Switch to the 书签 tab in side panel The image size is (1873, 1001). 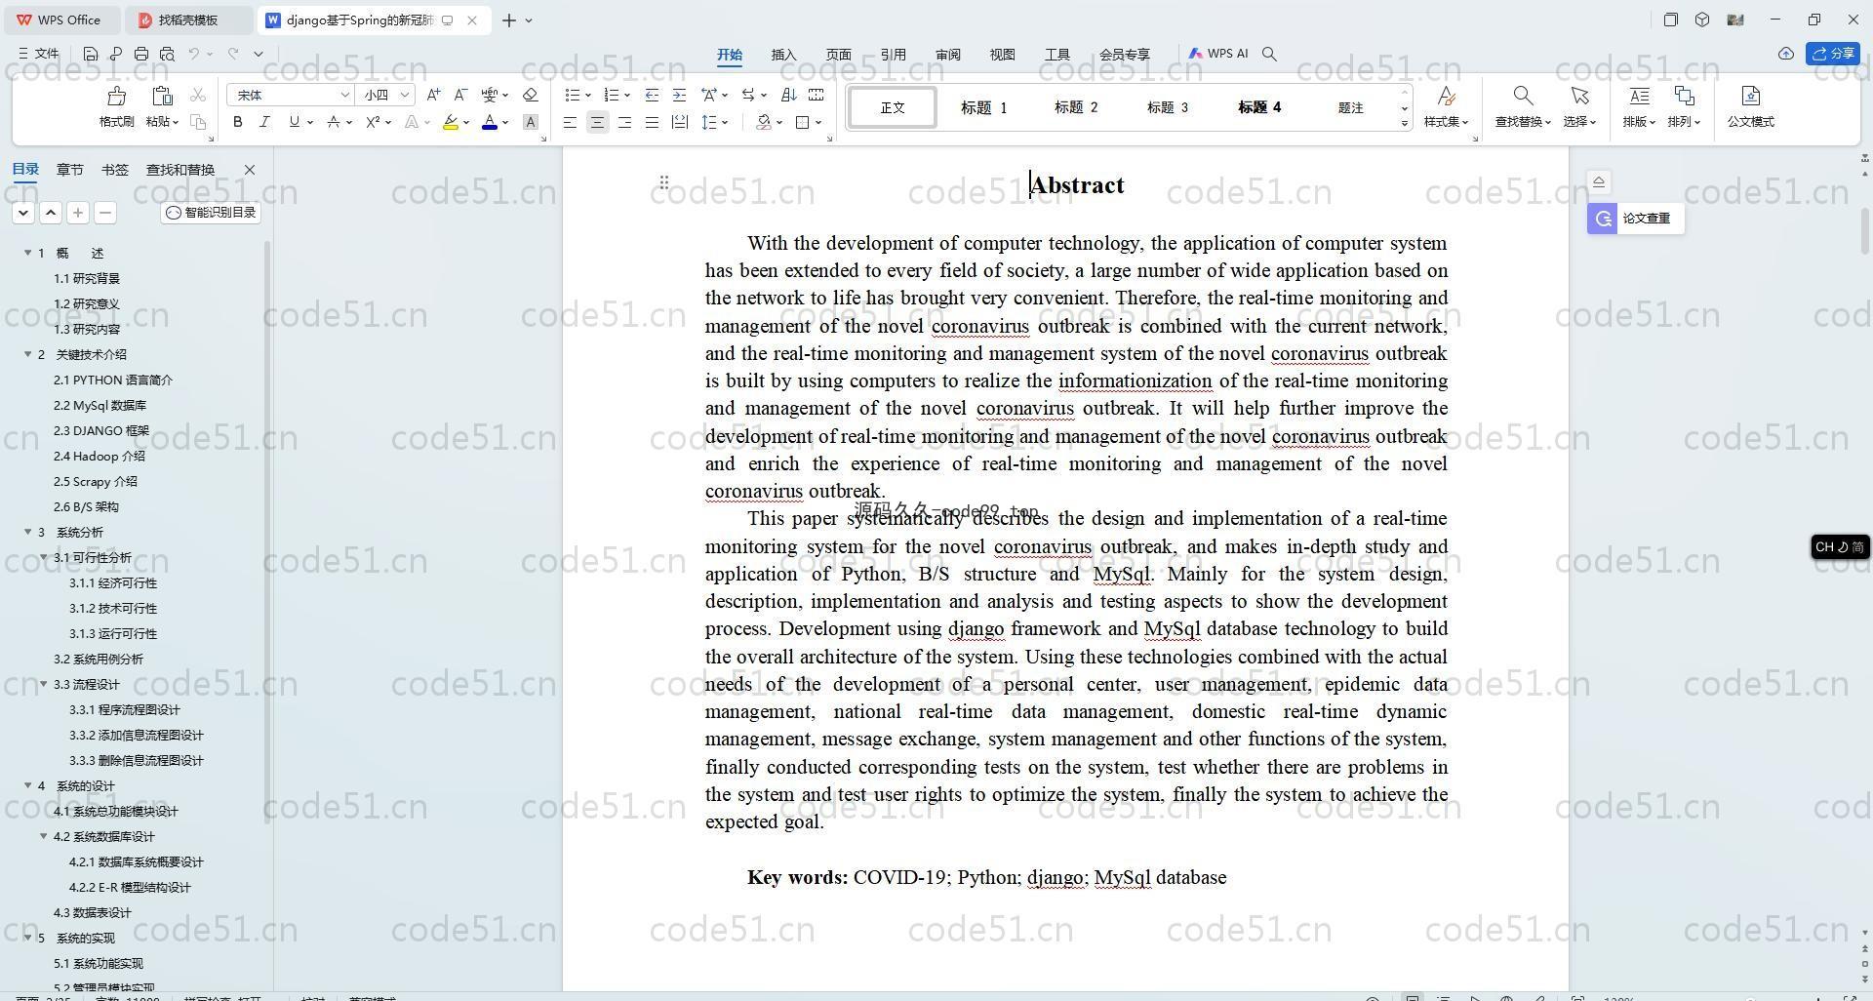[114, 170]
